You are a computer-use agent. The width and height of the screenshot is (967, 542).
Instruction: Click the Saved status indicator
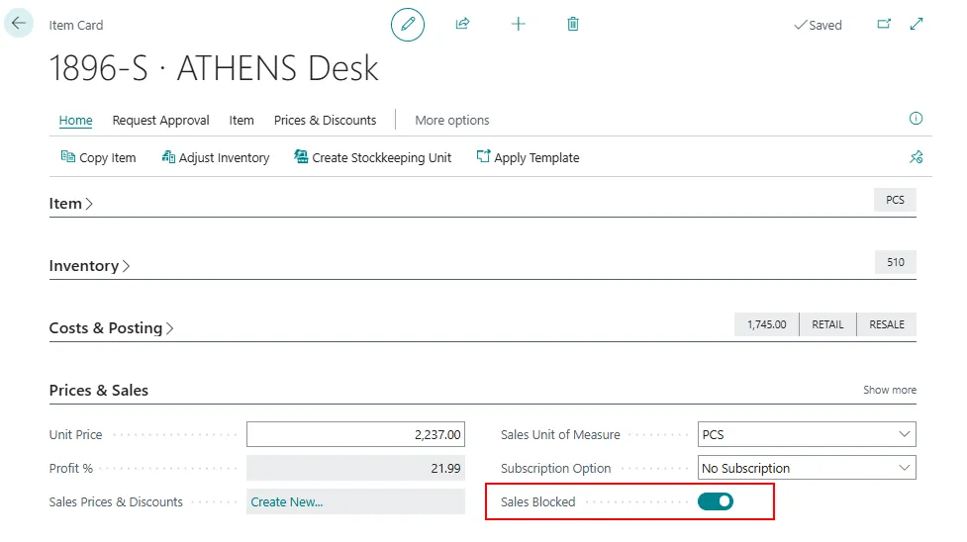pyautogui.click(x=818, y=26)
